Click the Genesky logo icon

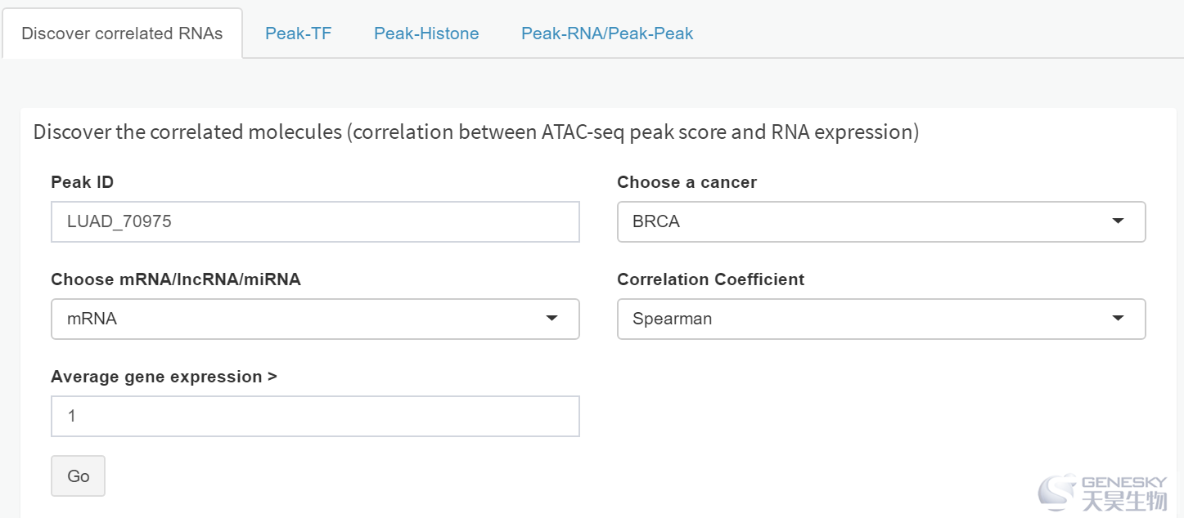click(1058, 491)
